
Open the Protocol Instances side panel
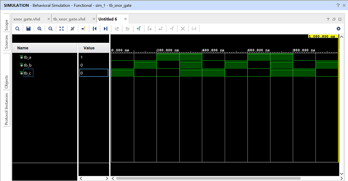click(x=6, y=109)
